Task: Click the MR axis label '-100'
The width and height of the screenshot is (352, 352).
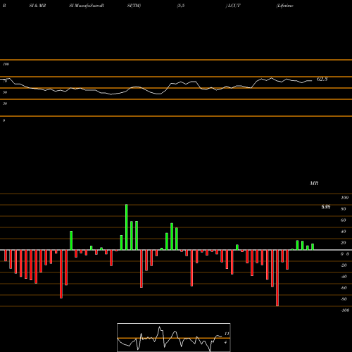Action: (345, 310)
